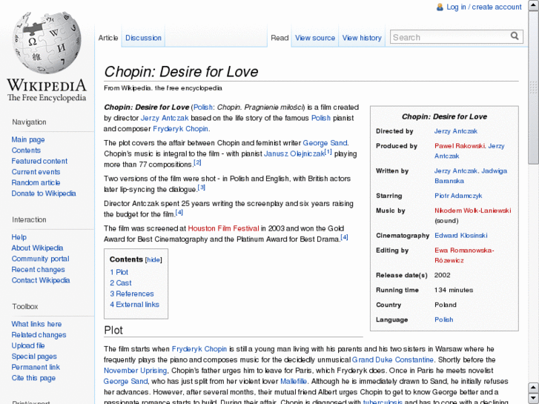Click the search magnifier icon
Screen dimensions: 539x404
(x=515, y=36)
